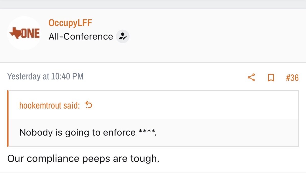Click the All-Conference user title
The image size is (306, 182).
pyautogui.click(x=81, y=36)
